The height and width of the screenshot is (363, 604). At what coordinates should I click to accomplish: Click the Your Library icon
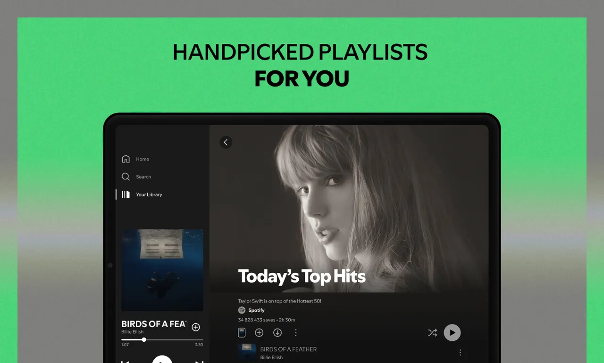pyautogui.click(x=126, y=194)
